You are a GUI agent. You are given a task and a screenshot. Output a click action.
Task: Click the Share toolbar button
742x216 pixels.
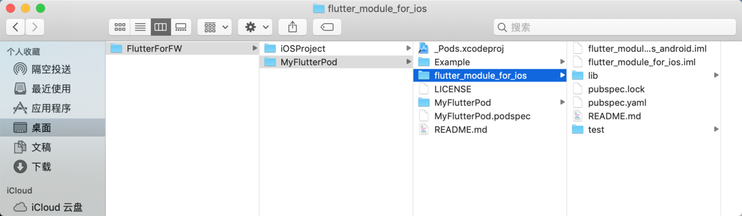[293, 27]
